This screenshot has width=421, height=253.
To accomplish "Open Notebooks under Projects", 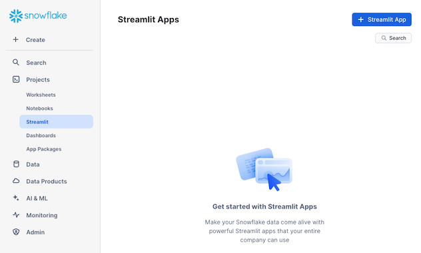I will 39,109.
